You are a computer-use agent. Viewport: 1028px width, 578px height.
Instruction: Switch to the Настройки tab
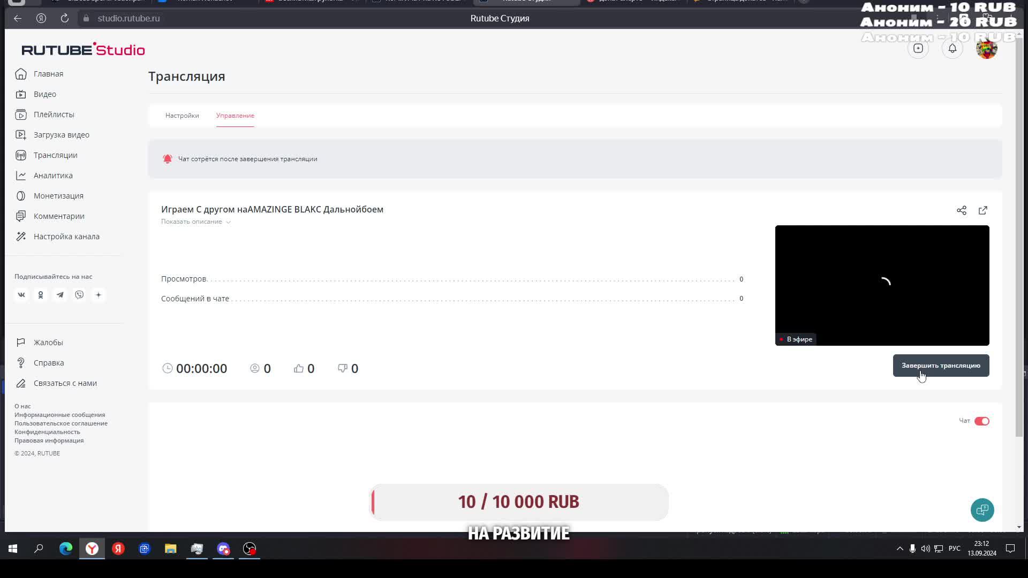[182, 116]
